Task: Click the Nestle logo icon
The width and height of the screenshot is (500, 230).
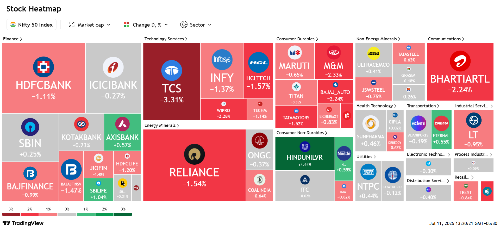Action: [344, 153]
